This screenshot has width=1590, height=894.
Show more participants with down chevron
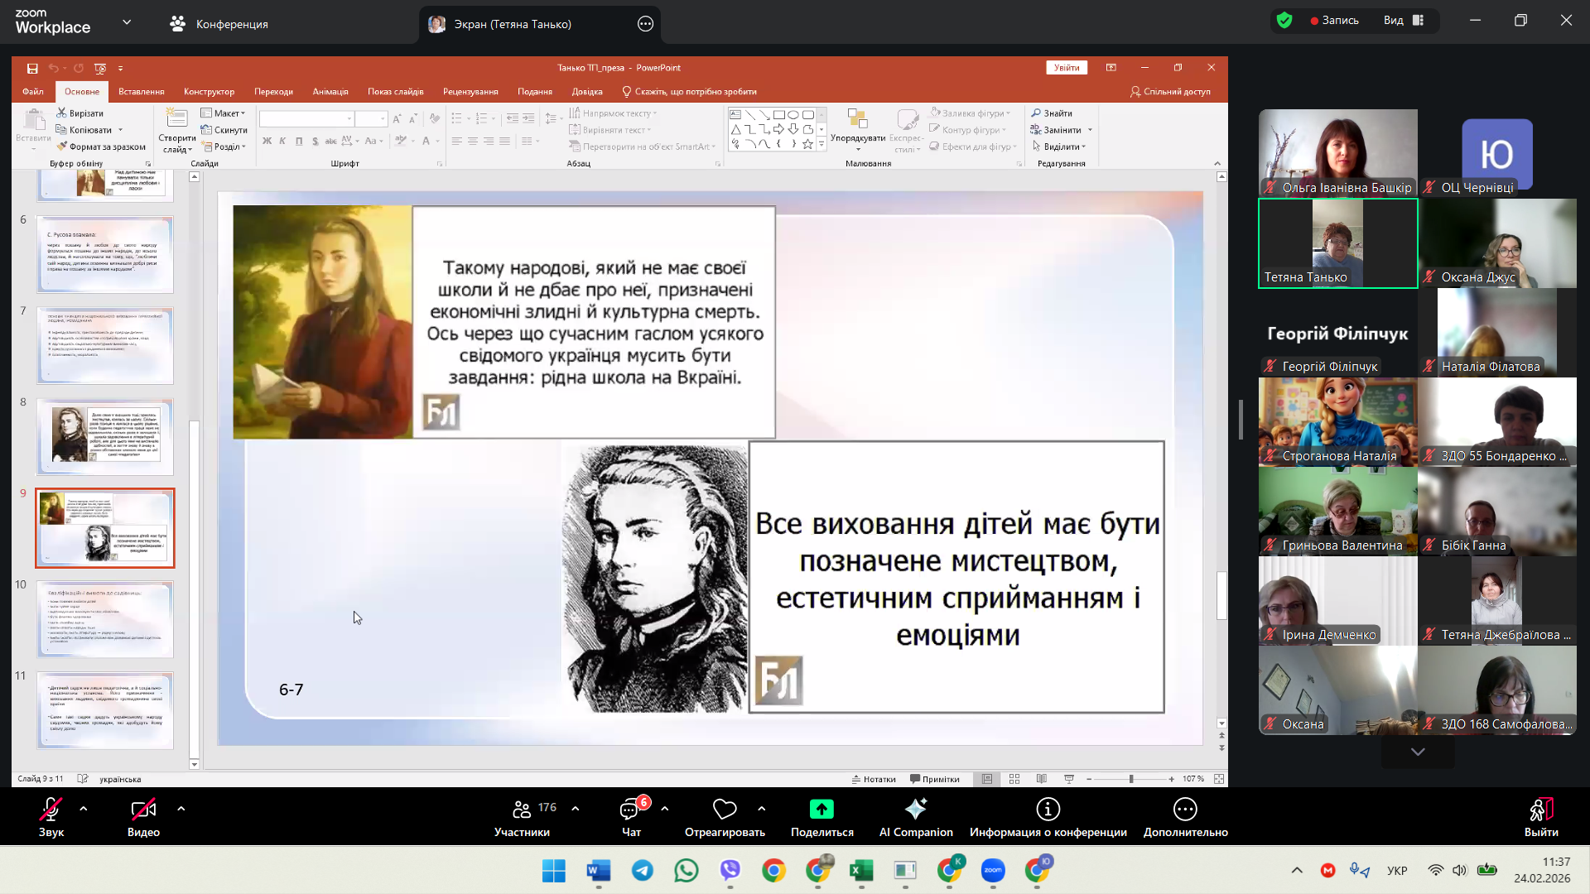pos(1418,752)
